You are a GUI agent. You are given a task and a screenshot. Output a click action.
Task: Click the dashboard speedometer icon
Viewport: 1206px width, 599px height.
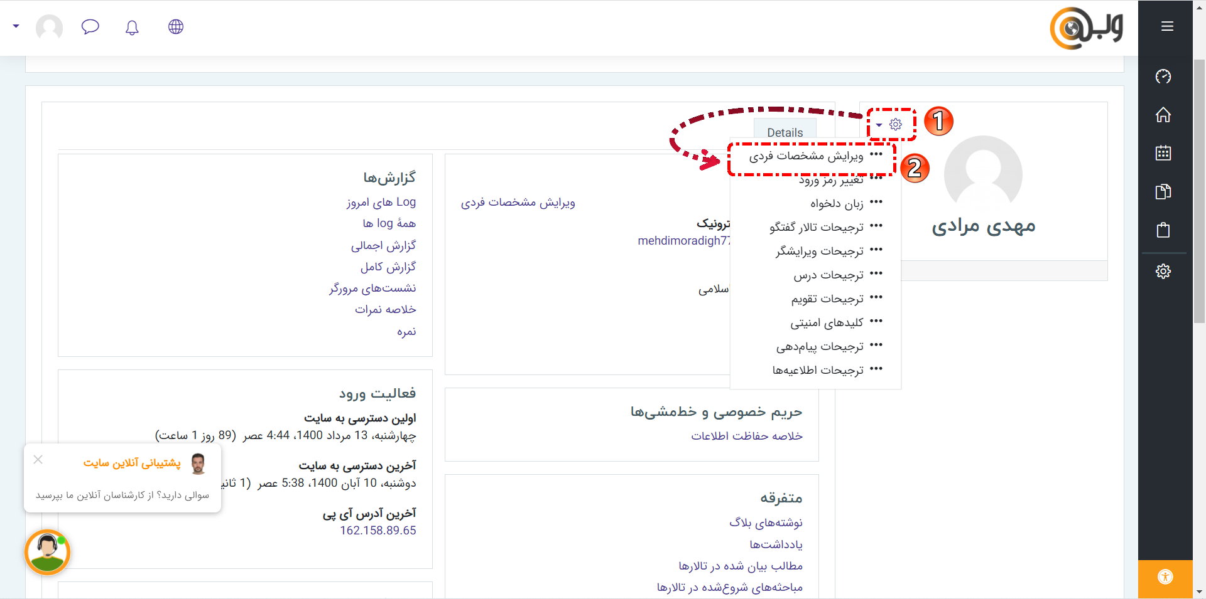point(1163,77)
